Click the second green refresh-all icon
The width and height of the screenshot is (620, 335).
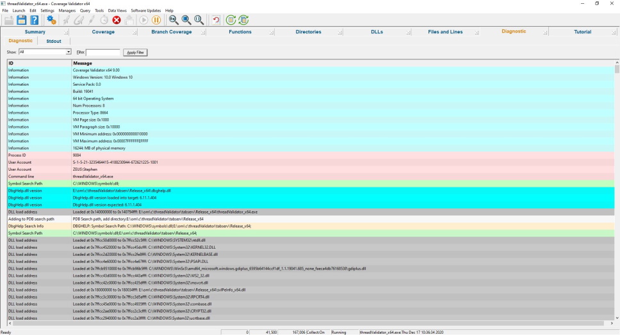click(243, 20)
